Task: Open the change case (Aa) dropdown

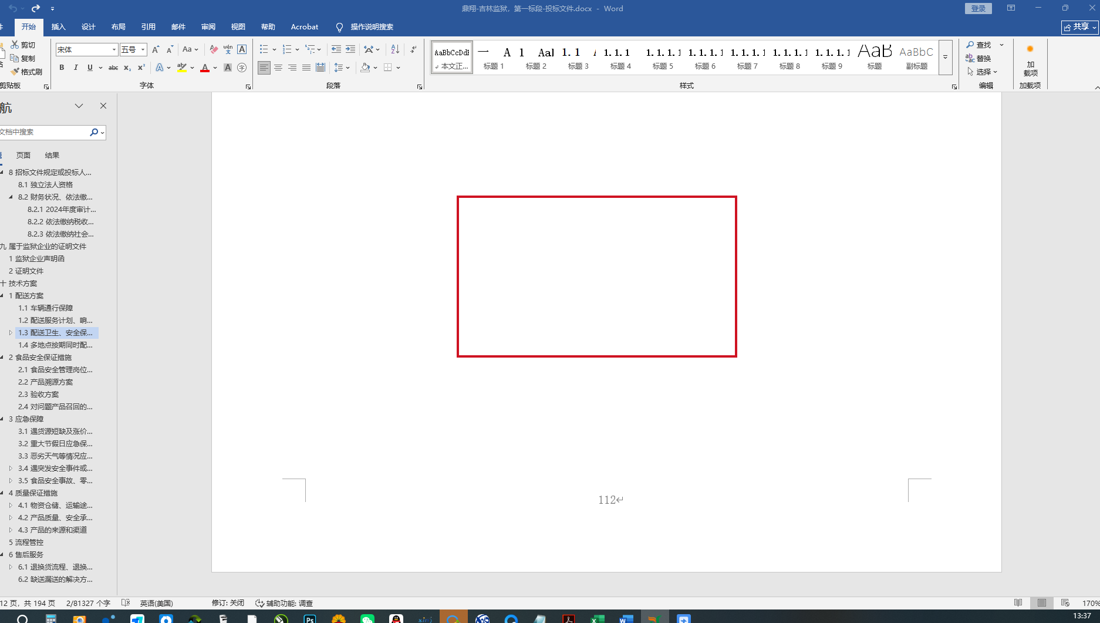Action: (x=191, y=50)
